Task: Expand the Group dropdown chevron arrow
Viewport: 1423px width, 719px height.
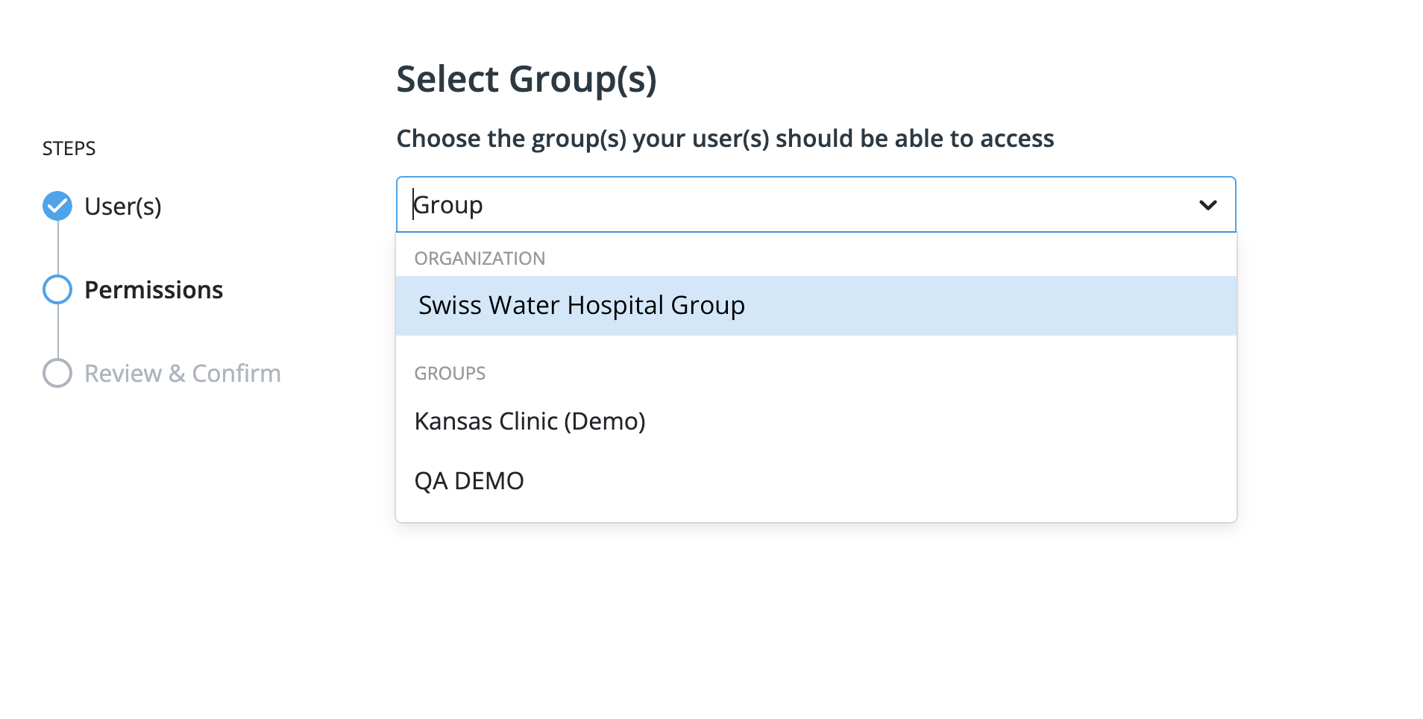Action: (1207, 205)
